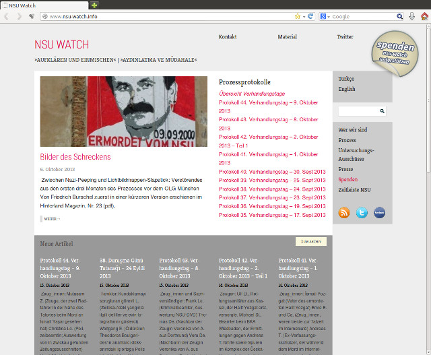Click the ERMORDET VOM NSU article image

click(x=123, y=111)
